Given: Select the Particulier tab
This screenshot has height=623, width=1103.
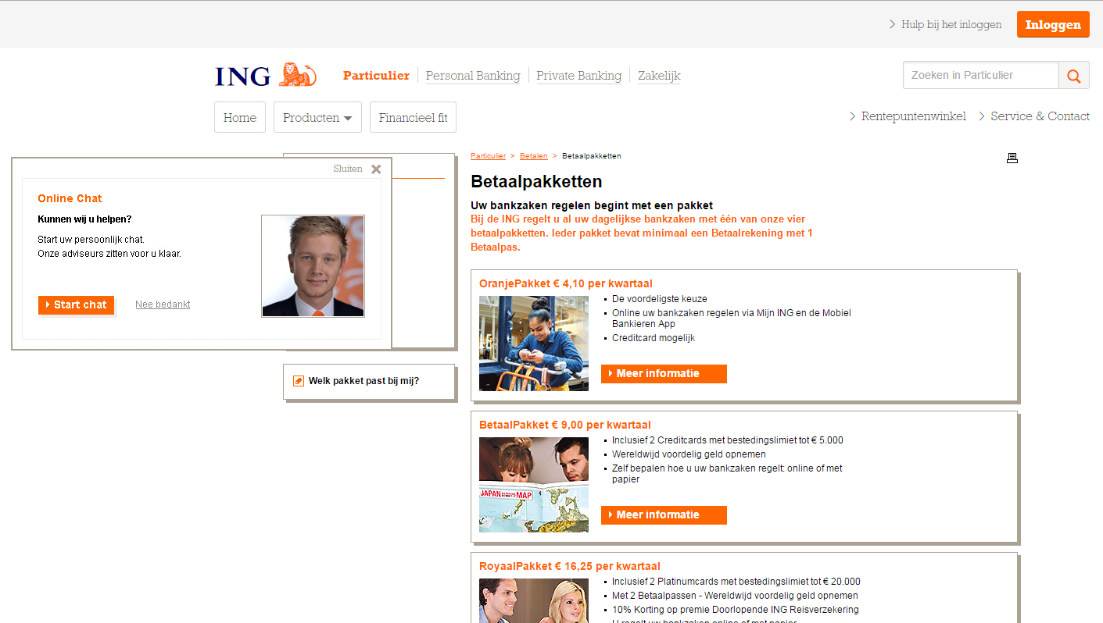Looking at the screenshot, I should click(376, 76).
